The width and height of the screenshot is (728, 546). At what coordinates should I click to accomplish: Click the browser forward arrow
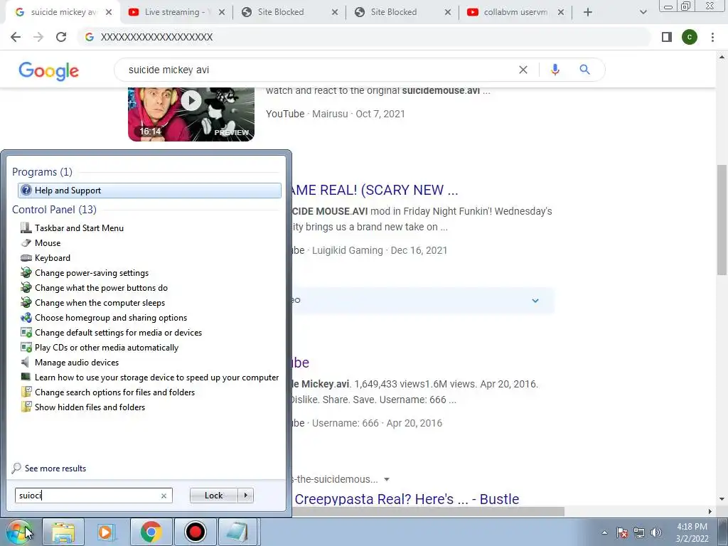point(38,37)
